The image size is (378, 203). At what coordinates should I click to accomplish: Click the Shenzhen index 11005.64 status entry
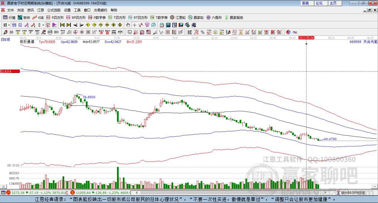click(x=101, y=193)
